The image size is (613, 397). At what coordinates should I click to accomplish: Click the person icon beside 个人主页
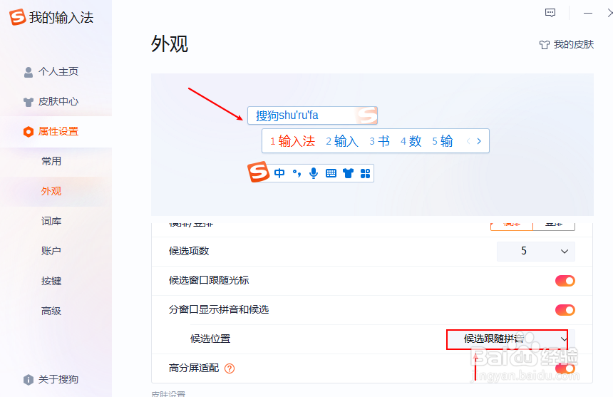click(x=28, y=72)
